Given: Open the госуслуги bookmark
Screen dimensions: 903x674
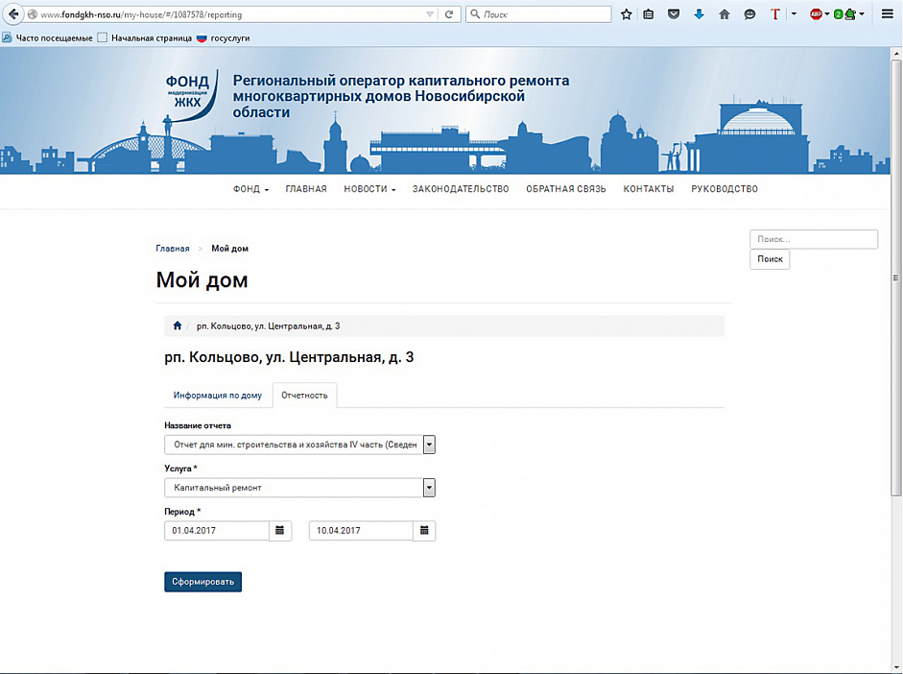Looking at the screenshot, I should (224, 38).
